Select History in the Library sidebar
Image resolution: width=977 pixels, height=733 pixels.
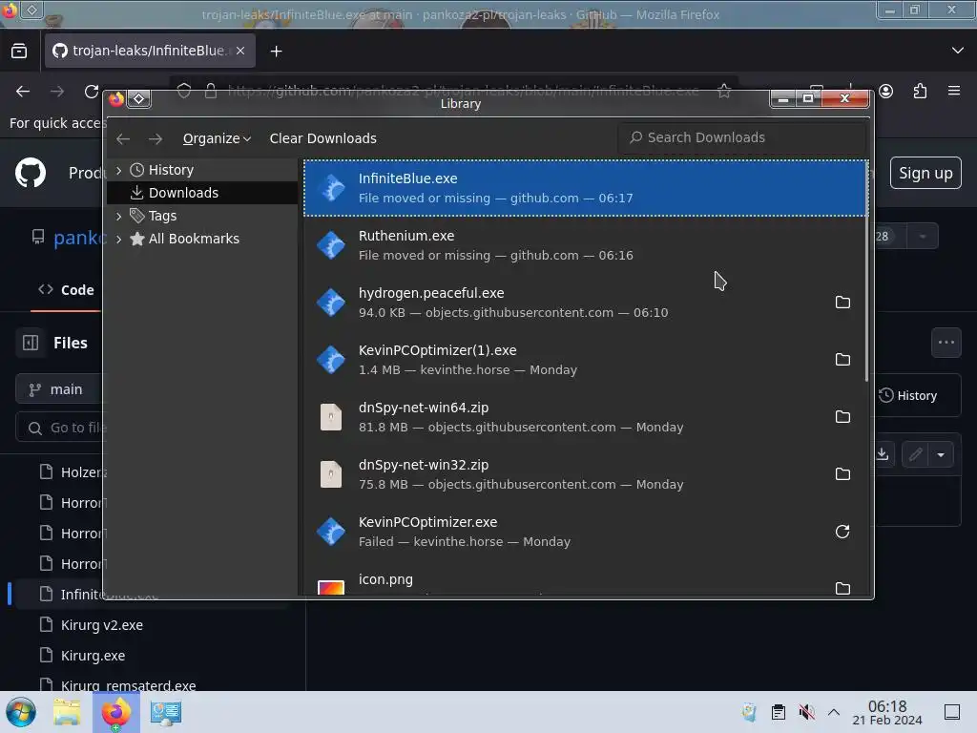coord(202,170)
